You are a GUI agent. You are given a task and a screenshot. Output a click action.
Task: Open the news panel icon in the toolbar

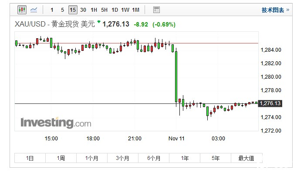(x=156, y=10)
